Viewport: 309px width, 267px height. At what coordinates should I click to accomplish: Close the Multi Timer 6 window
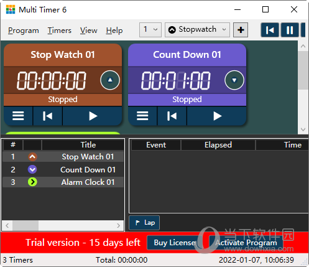pos(294,9)
